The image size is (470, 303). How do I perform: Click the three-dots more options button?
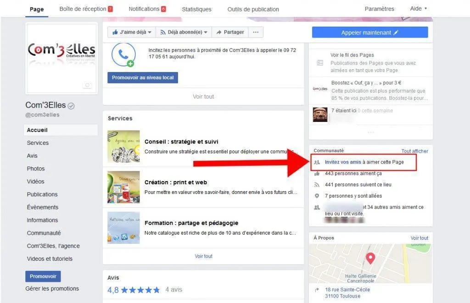(256, 33)
